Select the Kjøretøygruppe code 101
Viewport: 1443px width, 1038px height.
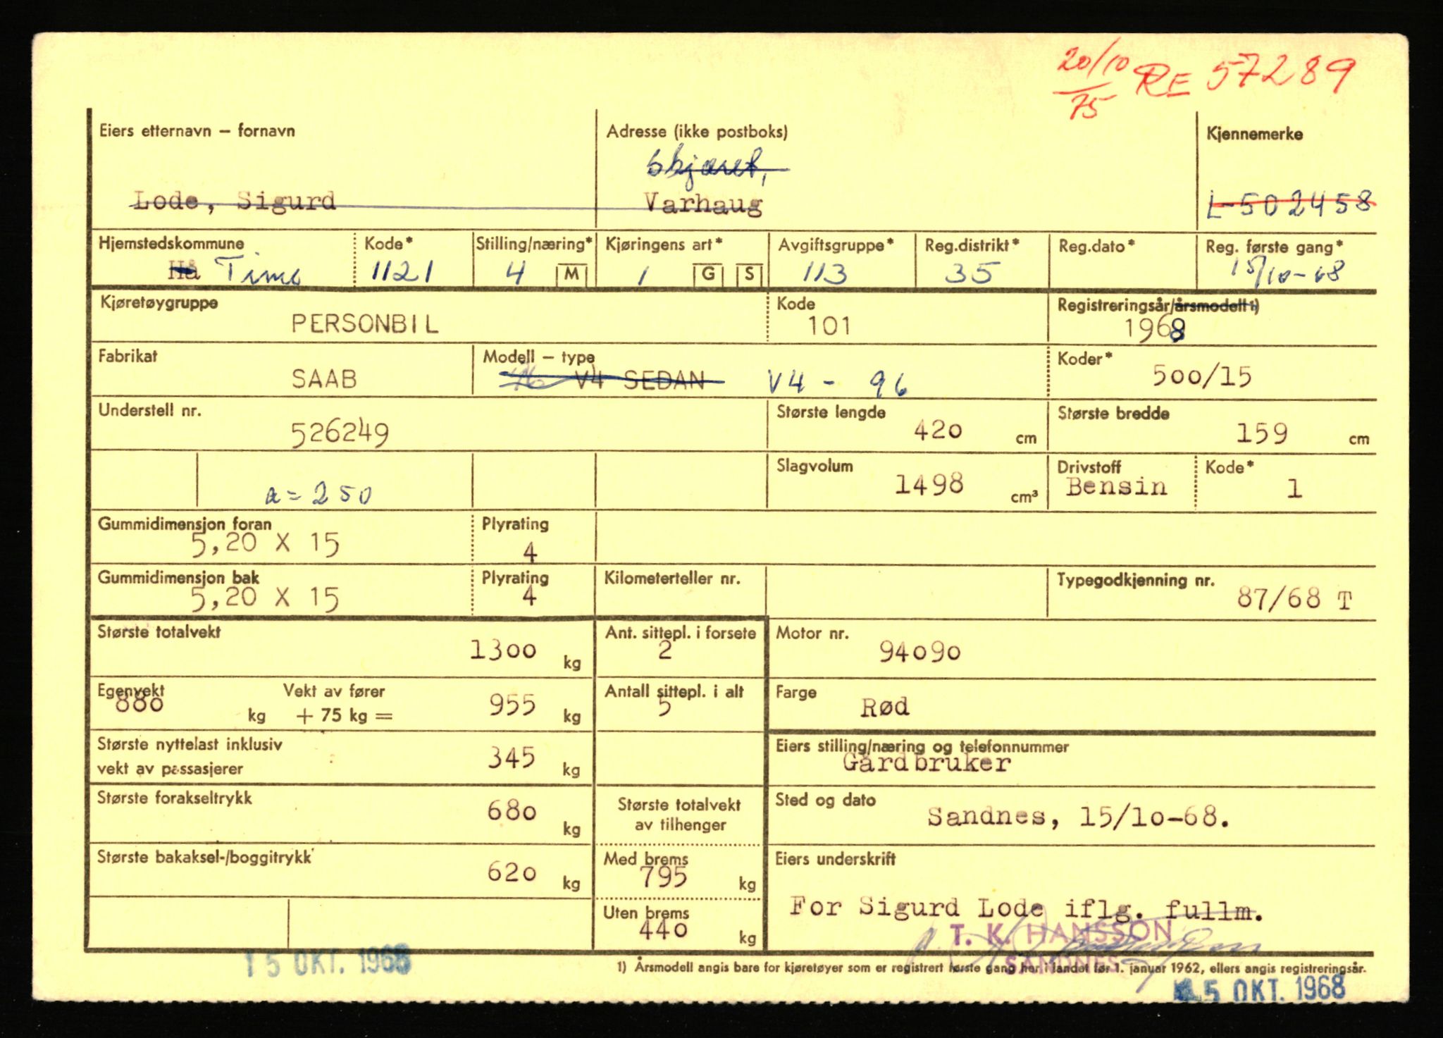tap(829, 326)
